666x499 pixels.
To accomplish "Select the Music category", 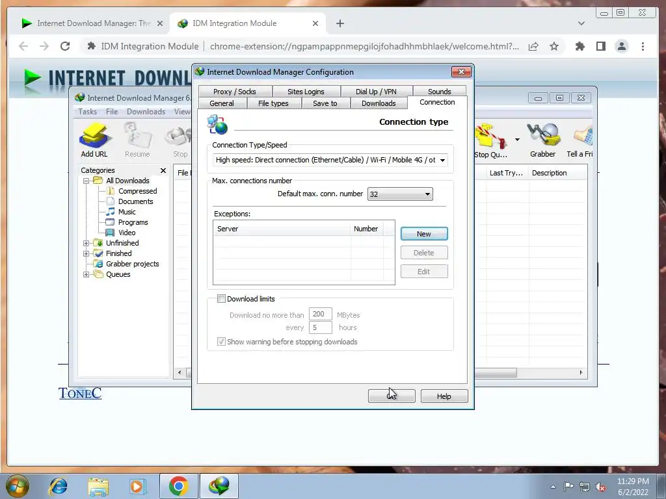I will coord(127,212).
